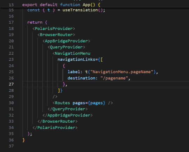Viewport: 189px width, 152px height.
Task: Click line number 22 in gutter
Action: (x=11, y=53)
